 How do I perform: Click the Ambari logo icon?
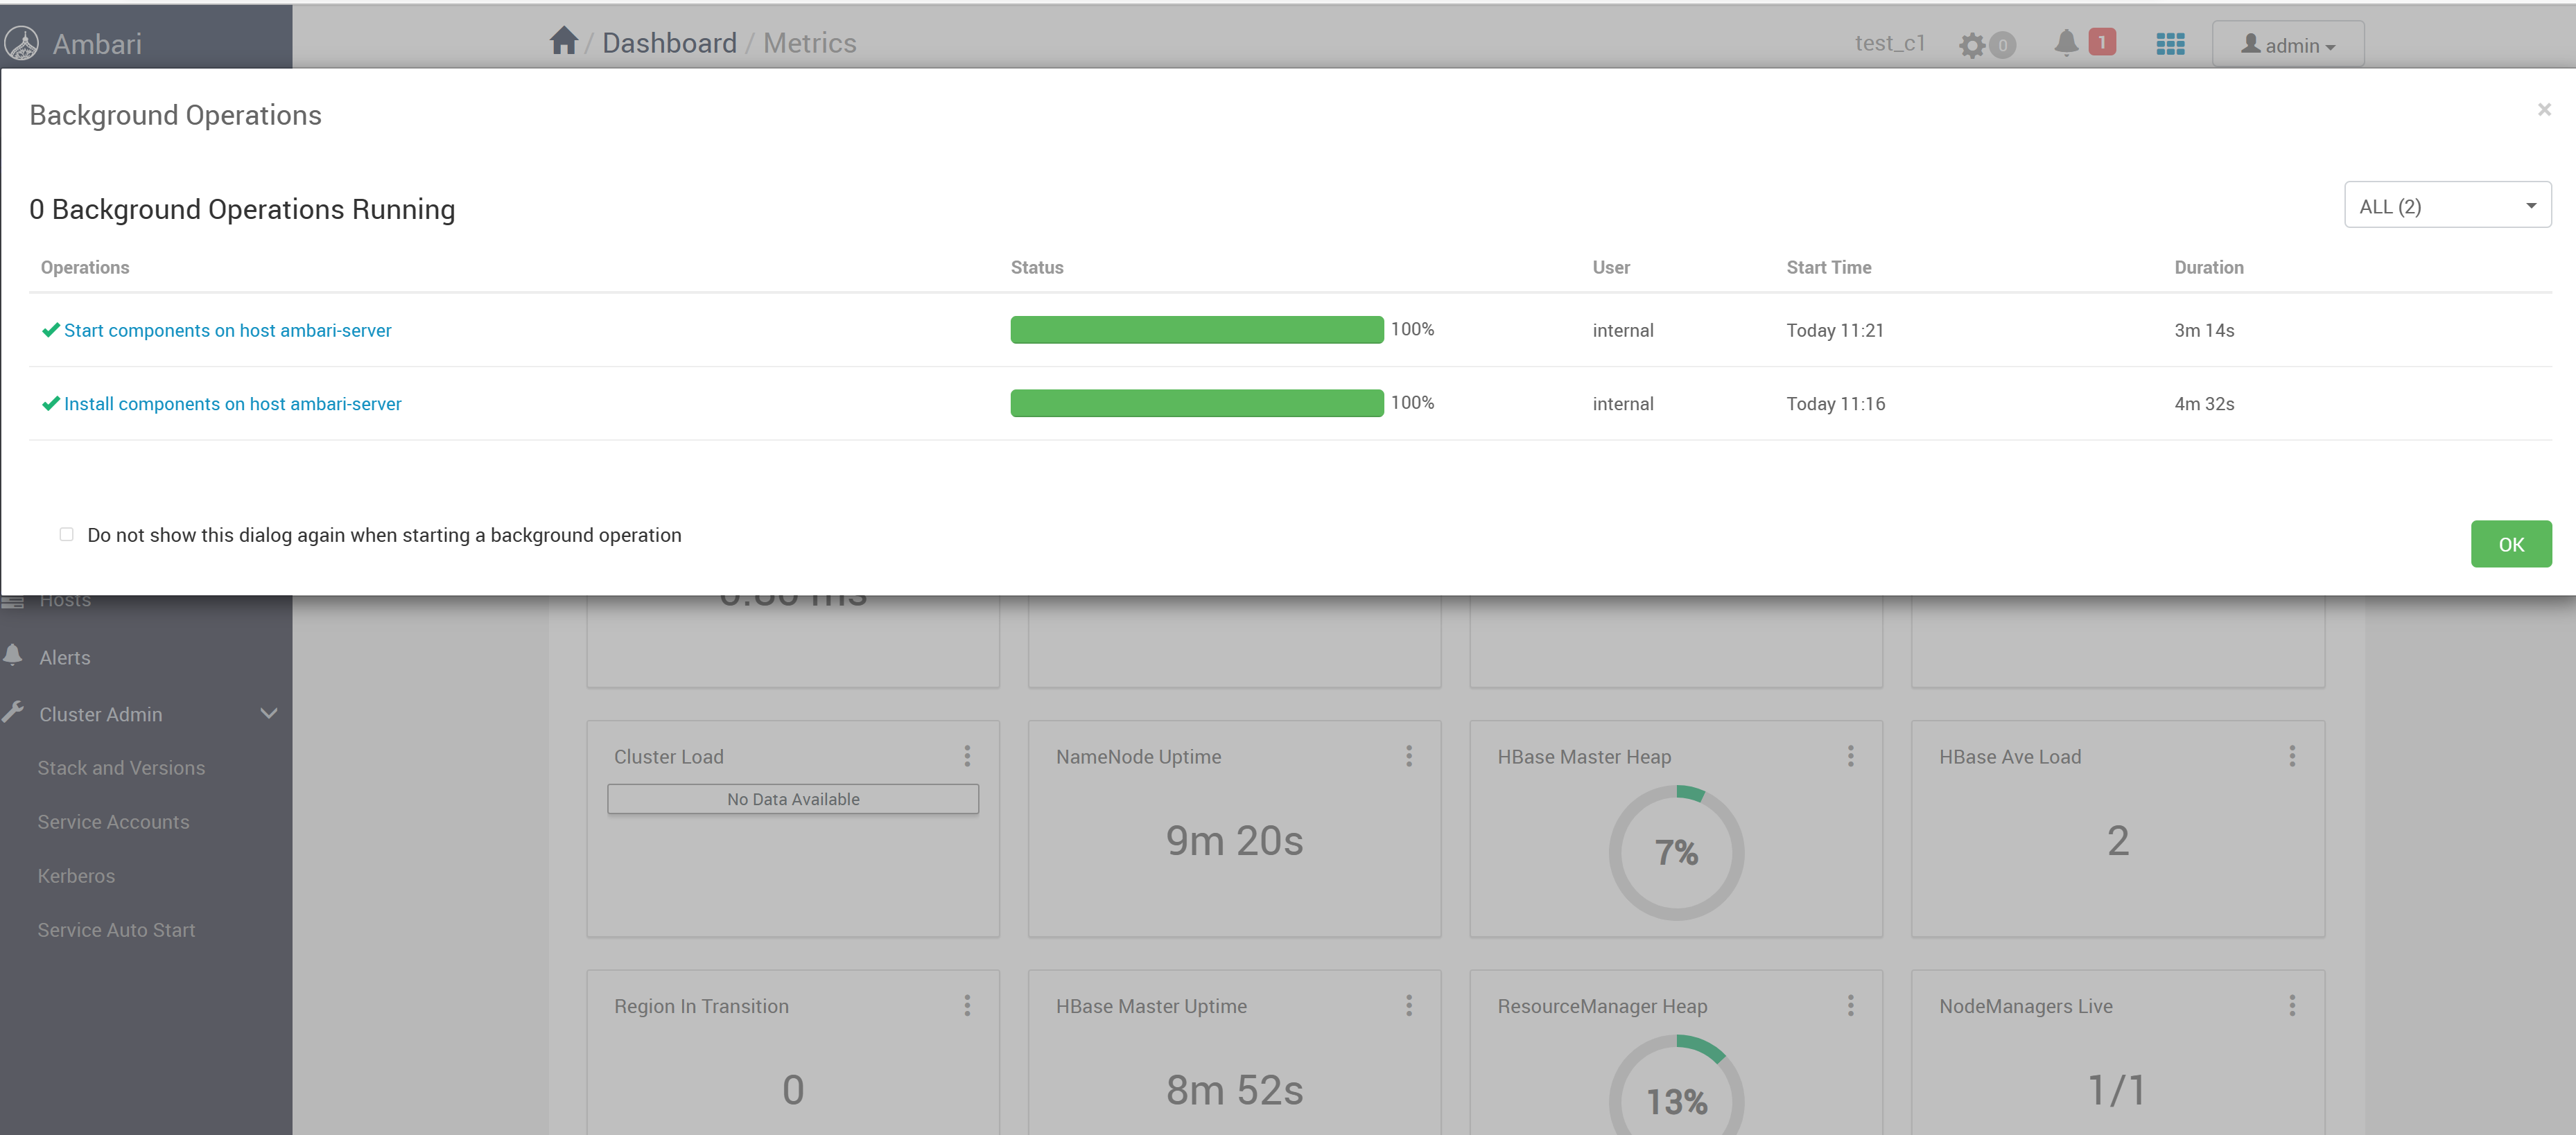(22, 43)
